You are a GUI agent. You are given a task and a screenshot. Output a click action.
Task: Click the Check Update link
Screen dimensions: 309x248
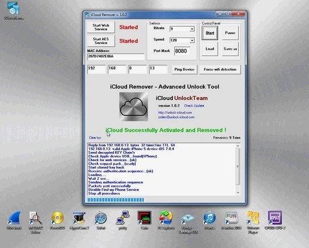click(194, 106)
